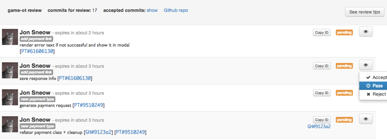Select Pass in the dropdown menu
This screenshot has height=140, width=387.
[374, 86]
